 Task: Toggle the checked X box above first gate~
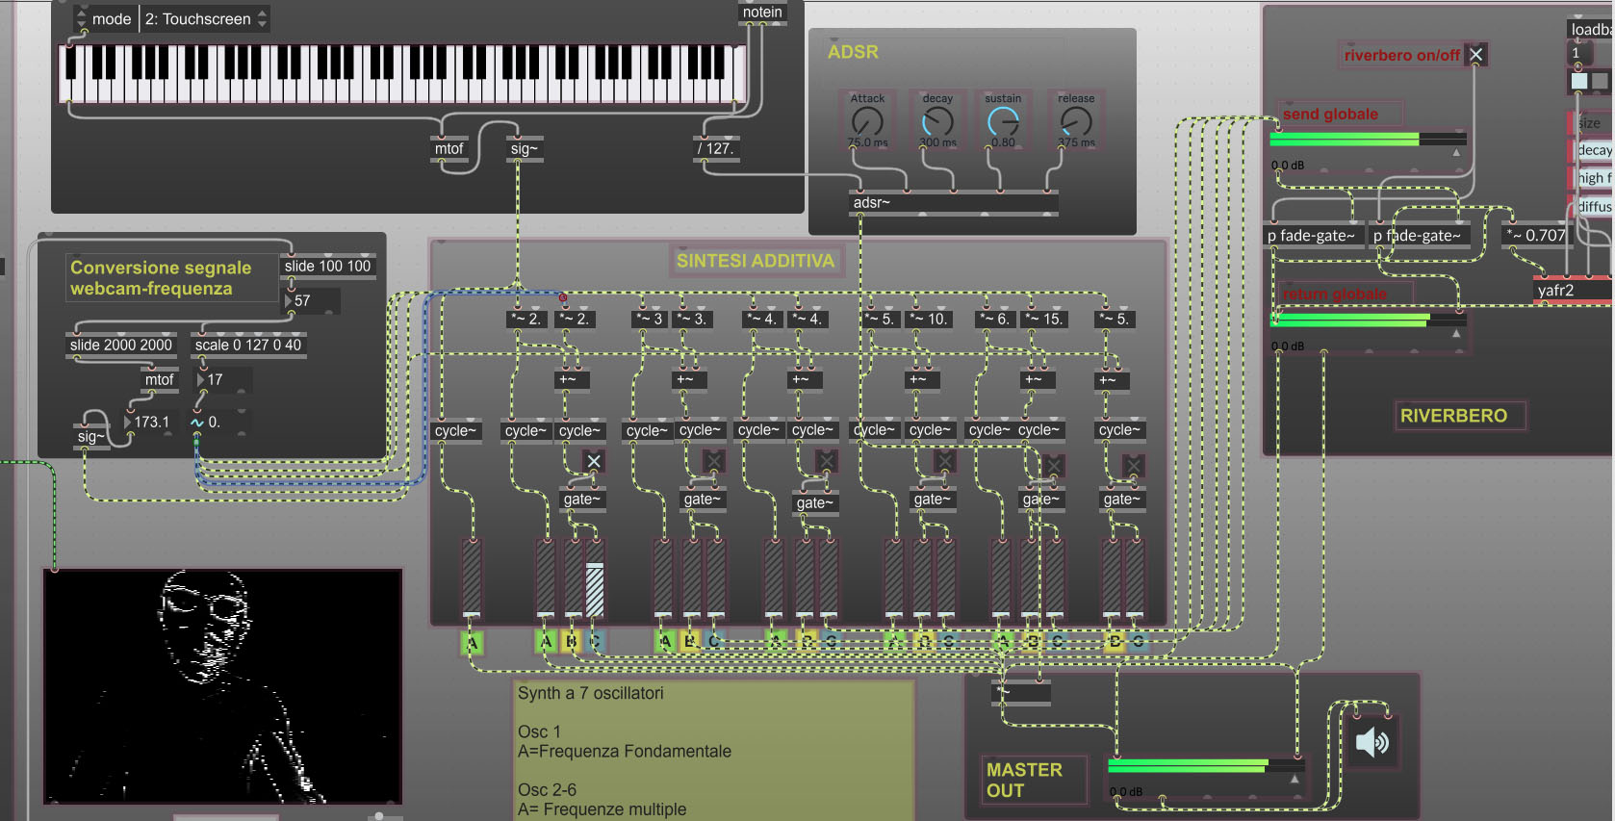click(x=594, y=461)
